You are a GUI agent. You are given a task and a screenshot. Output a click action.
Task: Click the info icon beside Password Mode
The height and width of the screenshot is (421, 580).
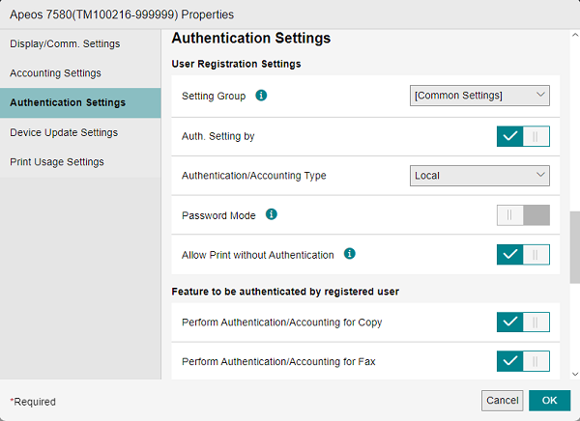tap(272, 214)
